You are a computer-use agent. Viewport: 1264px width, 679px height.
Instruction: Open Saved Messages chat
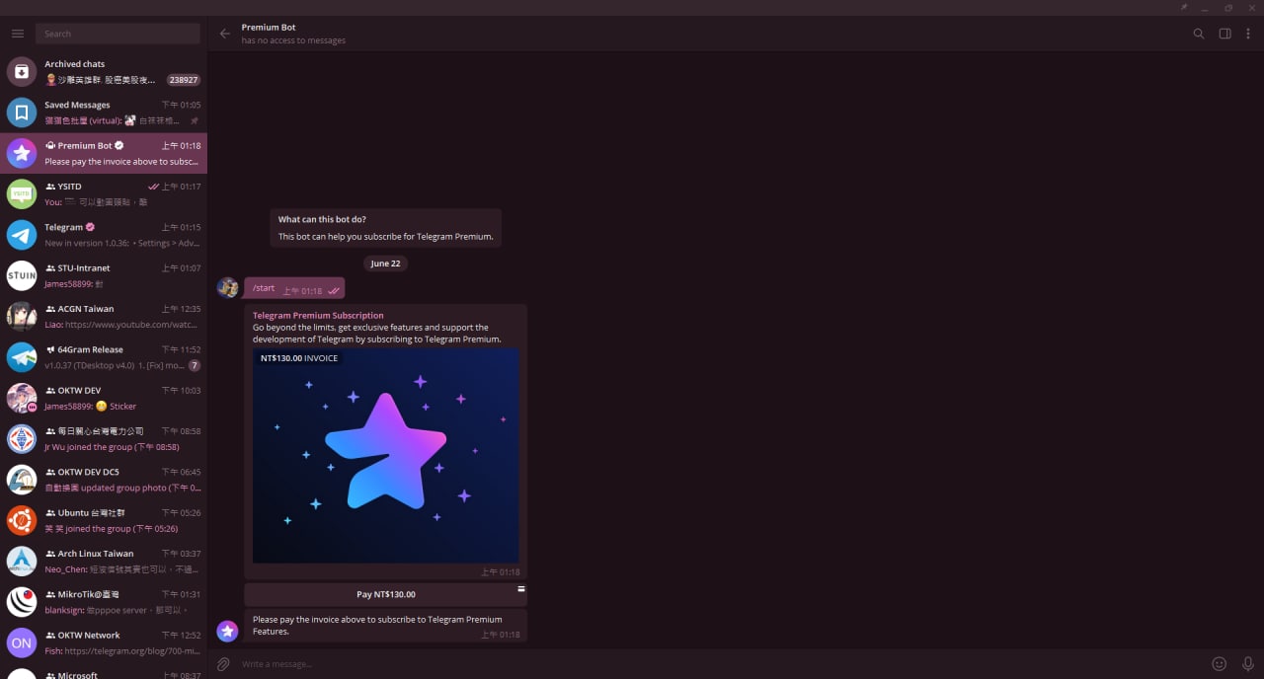tap(104, 113)
